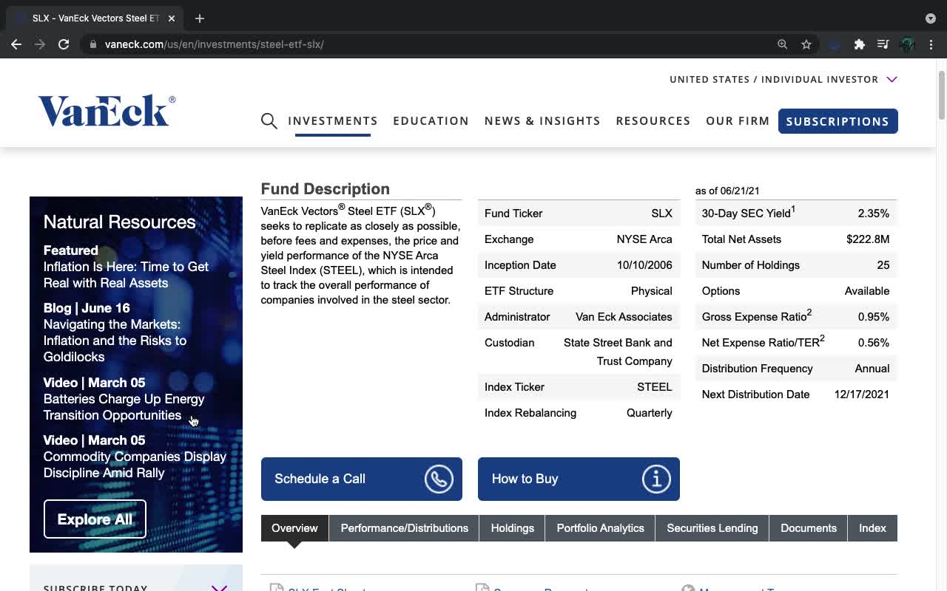Open Commodity Companies Display Discipline video link

(x=135, y=465)
